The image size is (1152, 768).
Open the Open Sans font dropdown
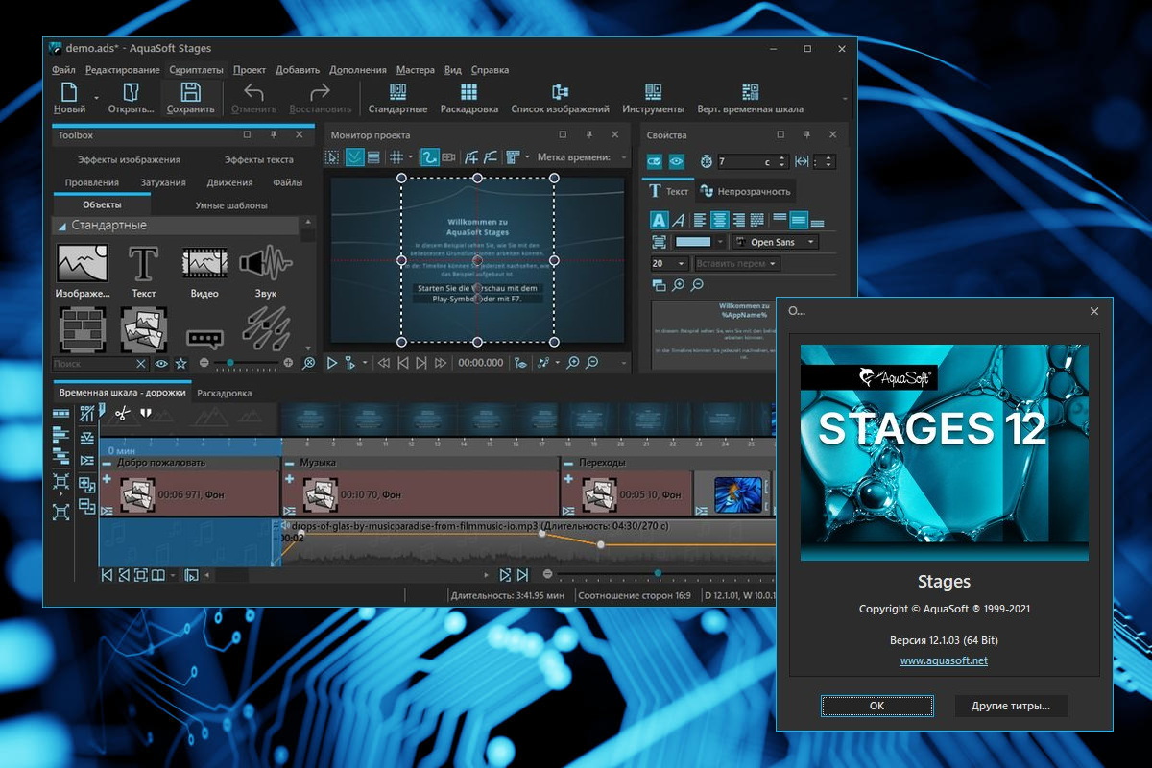pyautogui.click(x=776, y=242)
